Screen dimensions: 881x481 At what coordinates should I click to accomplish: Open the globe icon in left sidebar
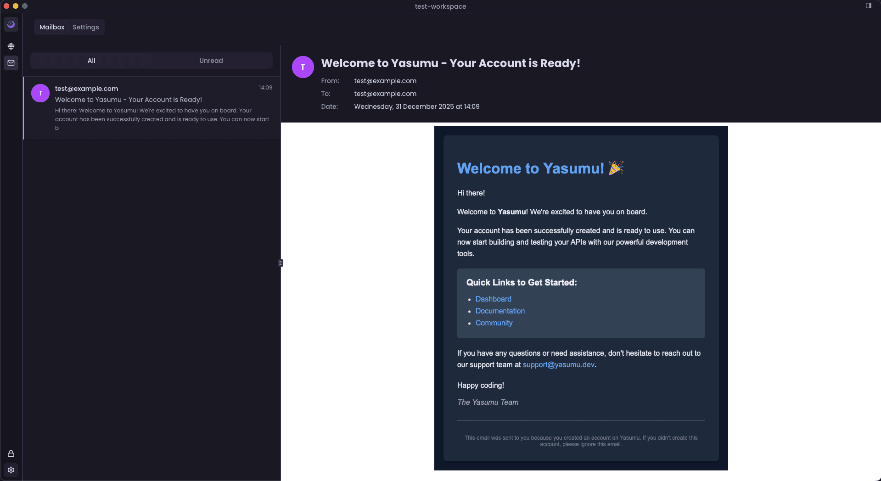coord(11,46)
